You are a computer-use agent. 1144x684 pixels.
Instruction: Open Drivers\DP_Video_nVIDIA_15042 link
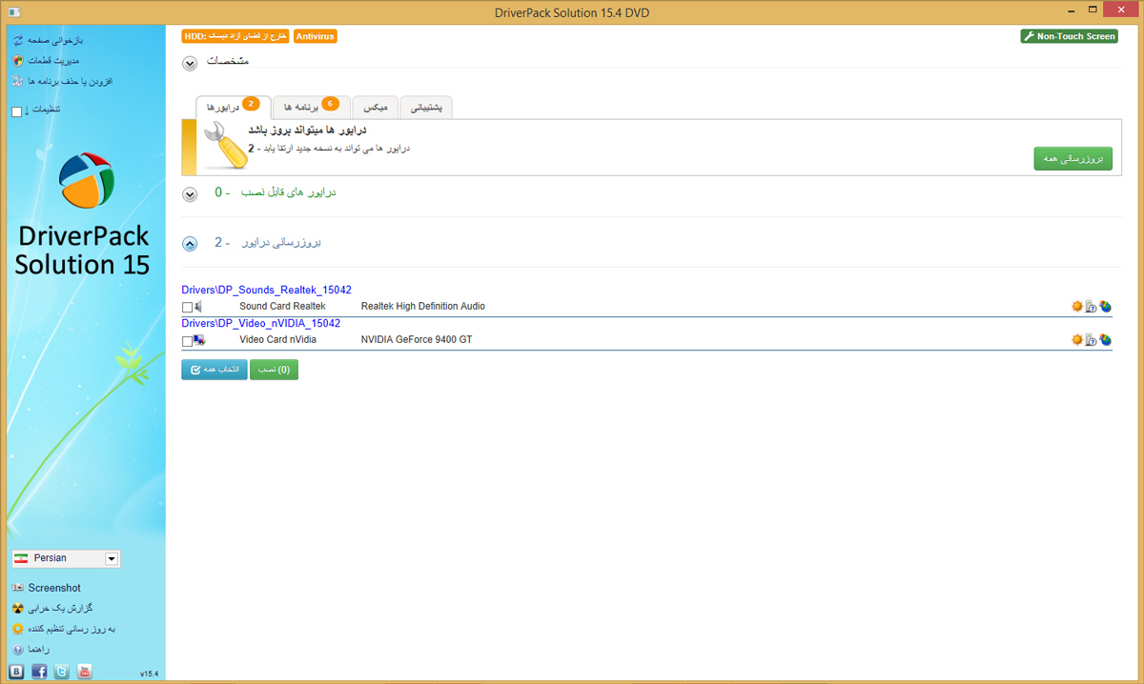(x=260, y=323)
